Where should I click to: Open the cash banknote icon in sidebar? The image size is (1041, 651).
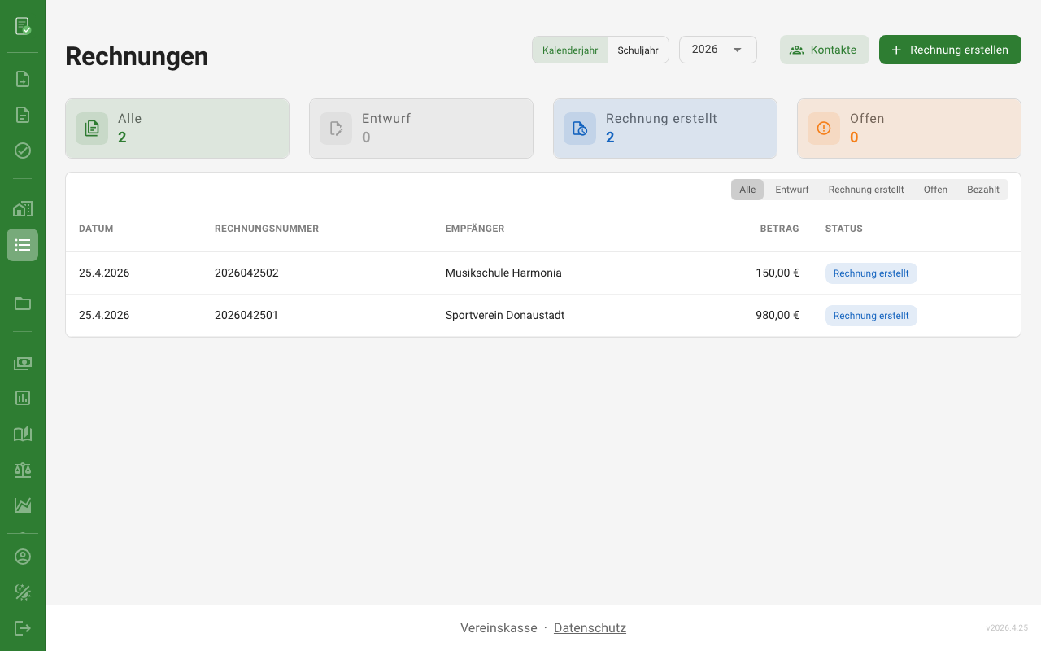pos(23,363)
